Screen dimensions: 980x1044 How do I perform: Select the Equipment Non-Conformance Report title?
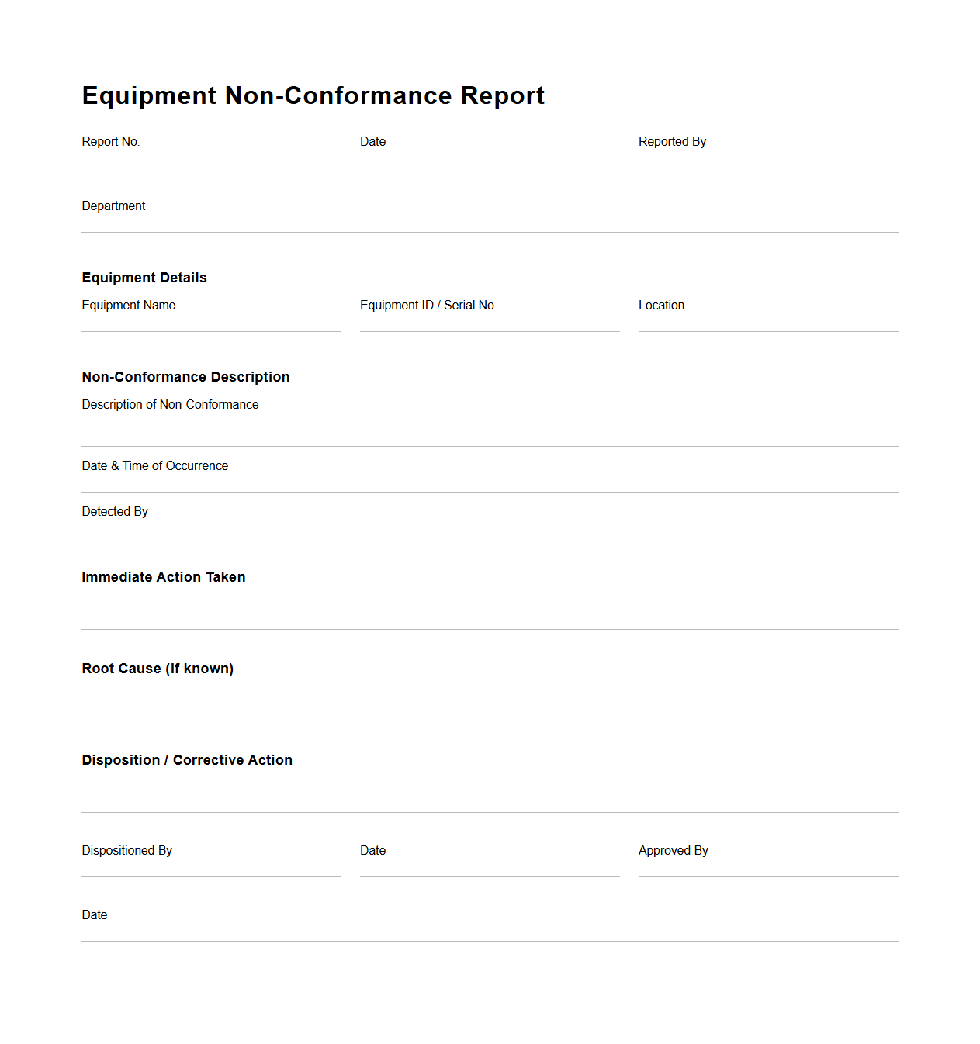[x=313, y=95]
